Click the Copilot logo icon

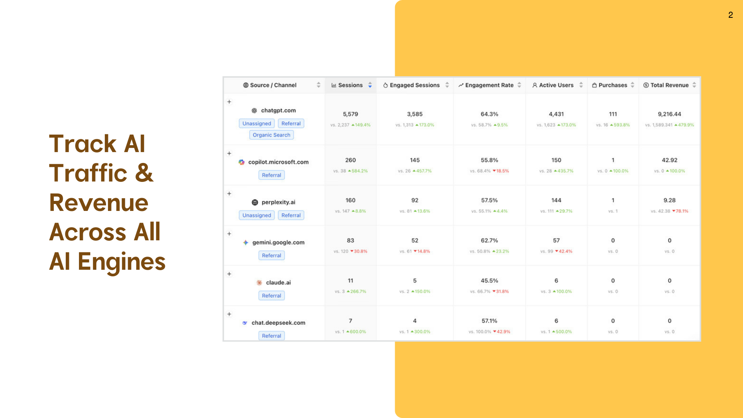click(241, 162)
